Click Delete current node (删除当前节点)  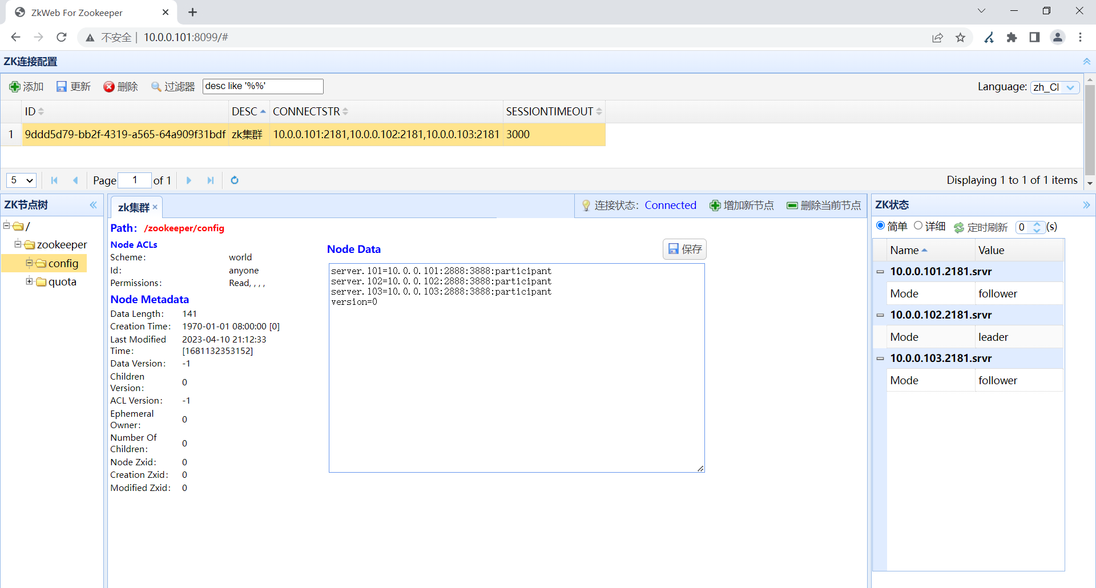[x=824, y=206]
